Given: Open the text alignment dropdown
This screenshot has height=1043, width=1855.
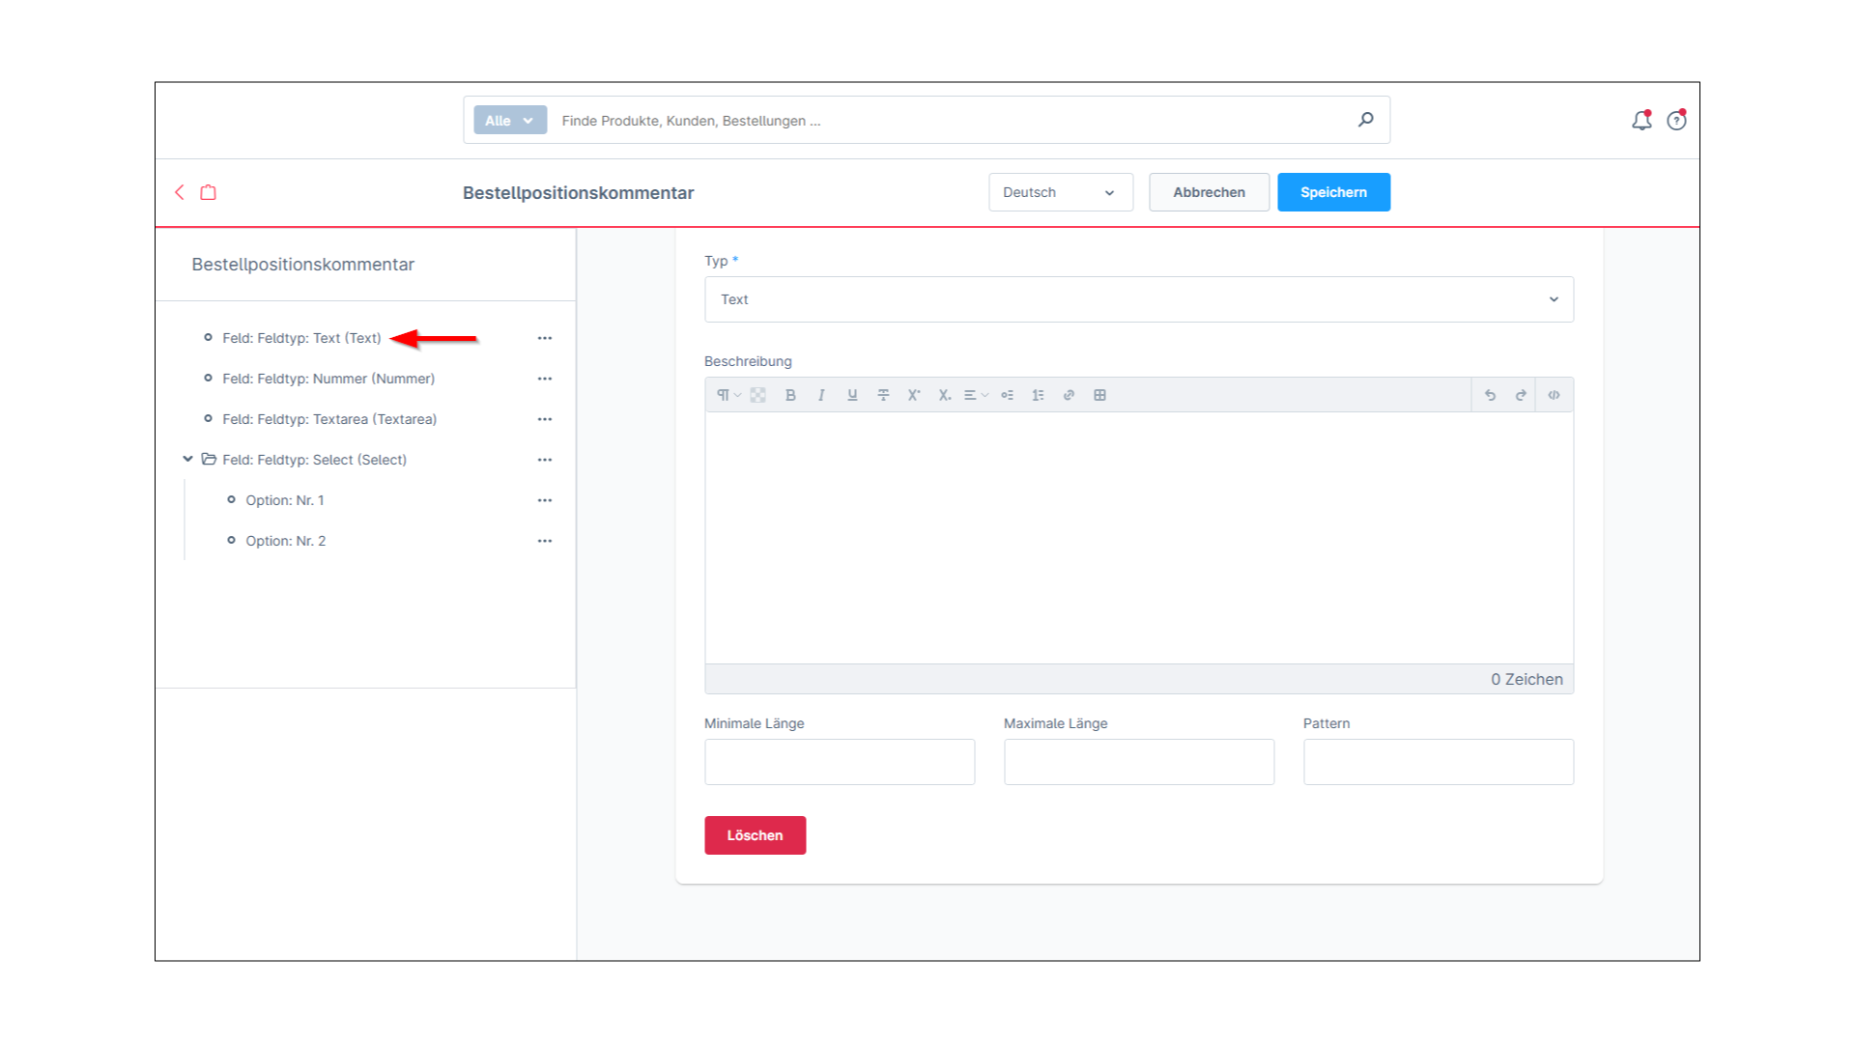Looking at the screenshot, I should [976, 395].
